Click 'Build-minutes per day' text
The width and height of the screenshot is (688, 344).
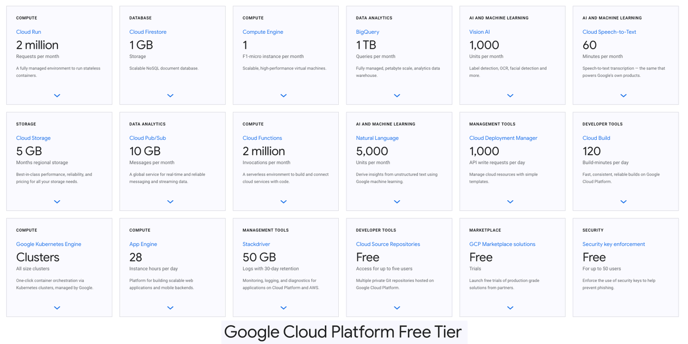pyautogui.click(x=605, y=163)
